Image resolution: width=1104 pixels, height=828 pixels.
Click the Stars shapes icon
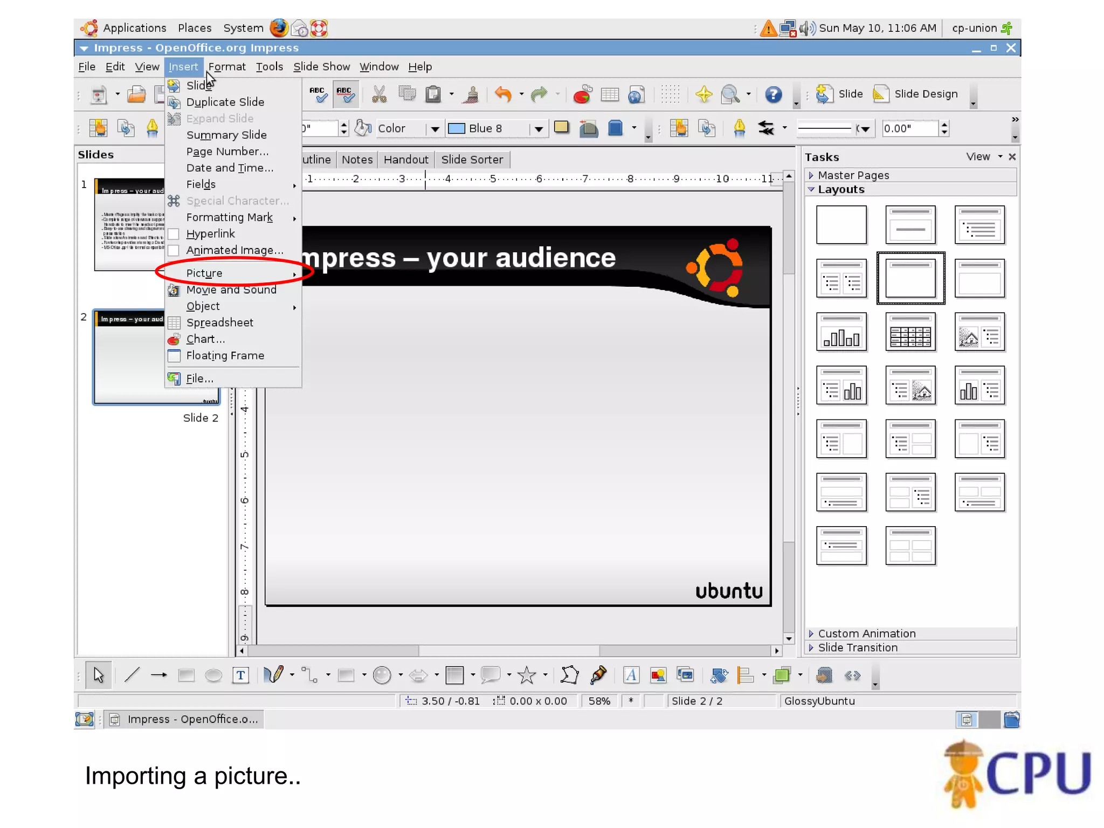527,675
